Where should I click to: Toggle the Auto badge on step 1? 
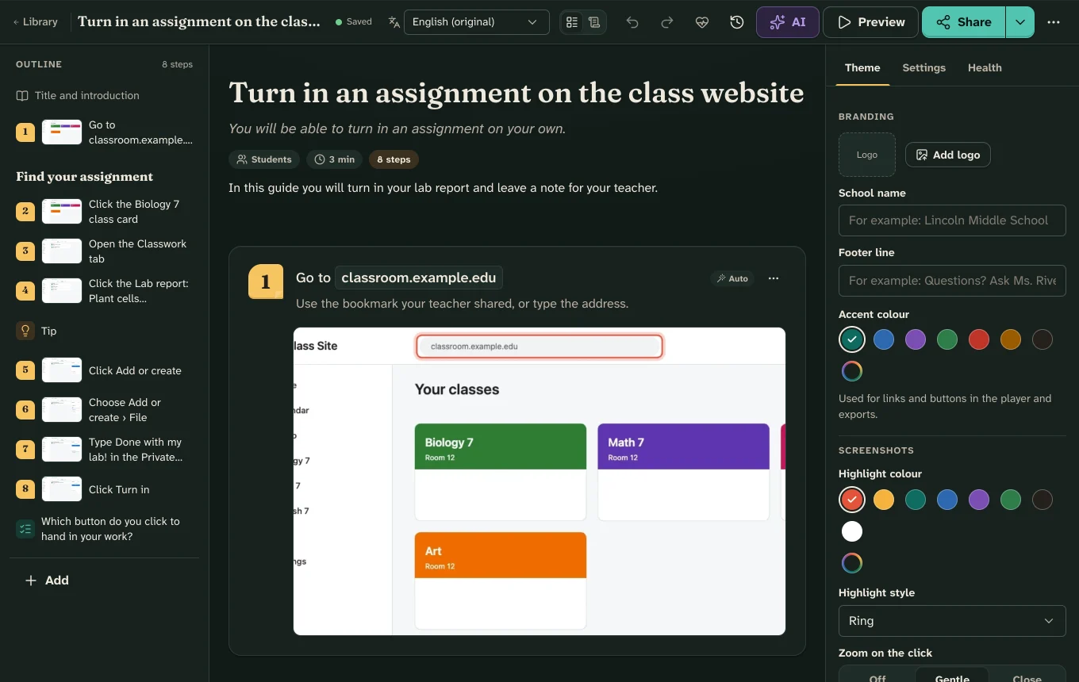(x=732, y=278)
